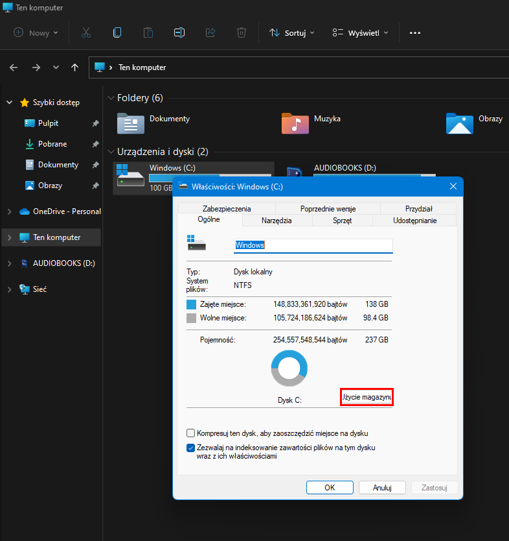Image resolution: width=509 pixels, height=541 pixels.
Task: Click the pin icon beside sidebar Dokumenty
Action: pyautogui.click(x=95, y=165)
